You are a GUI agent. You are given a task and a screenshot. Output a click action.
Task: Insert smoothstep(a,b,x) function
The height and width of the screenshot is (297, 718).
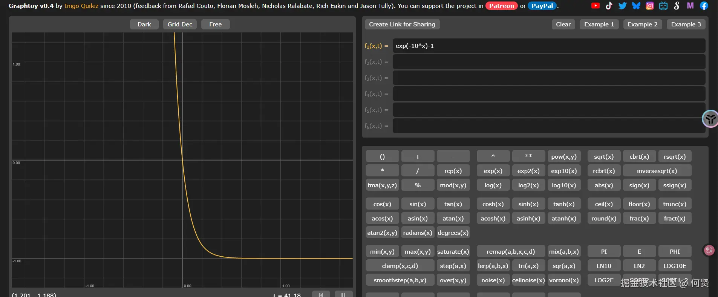(x=400, y=280)
